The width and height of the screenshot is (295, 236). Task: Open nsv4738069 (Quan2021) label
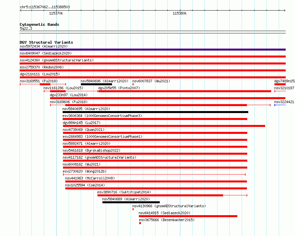84,130
